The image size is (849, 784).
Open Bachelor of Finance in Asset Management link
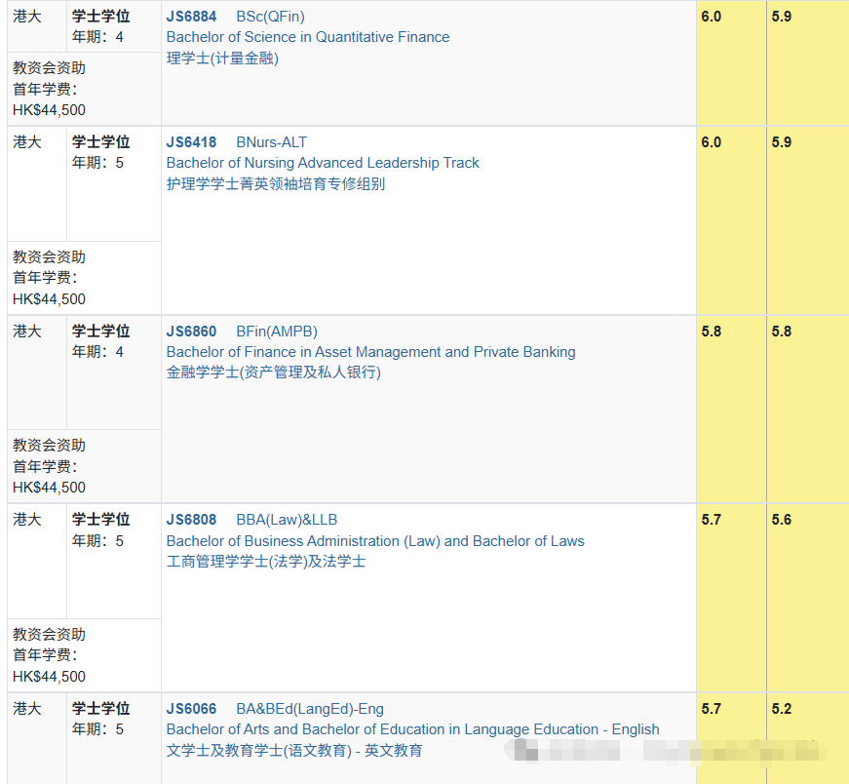click(371, 352)
